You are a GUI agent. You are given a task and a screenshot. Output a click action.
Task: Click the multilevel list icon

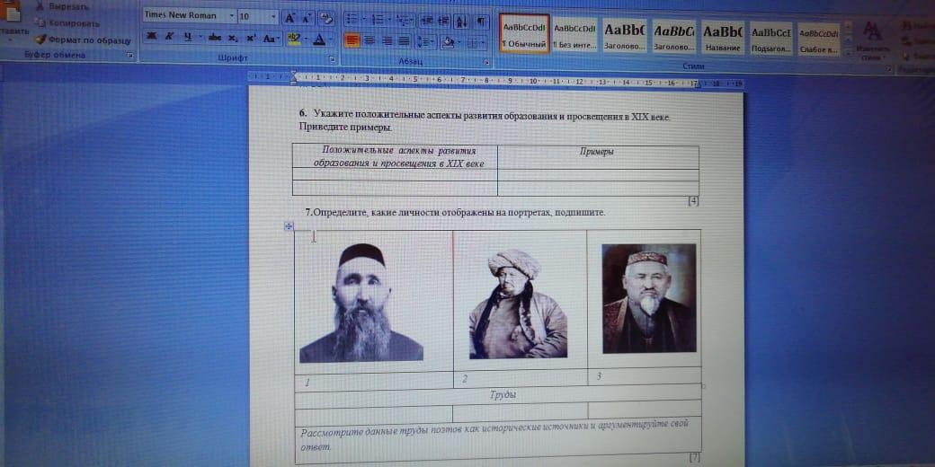pos(404,21)
